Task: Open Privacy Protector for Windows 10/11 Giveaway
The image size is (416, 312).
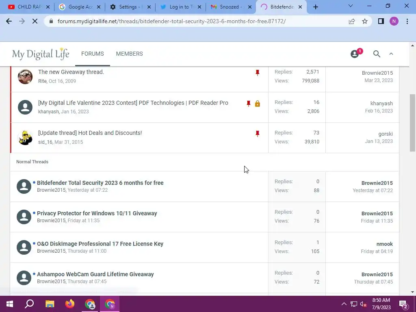Action: coord(97,213)
